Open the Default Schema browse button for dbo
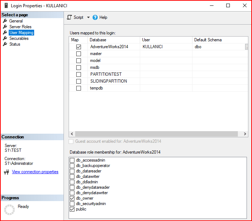252x221 pixels. (247, 47)
